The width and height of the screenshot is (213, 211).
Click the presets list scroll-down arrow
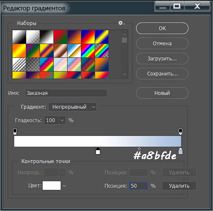click(124, 74)
